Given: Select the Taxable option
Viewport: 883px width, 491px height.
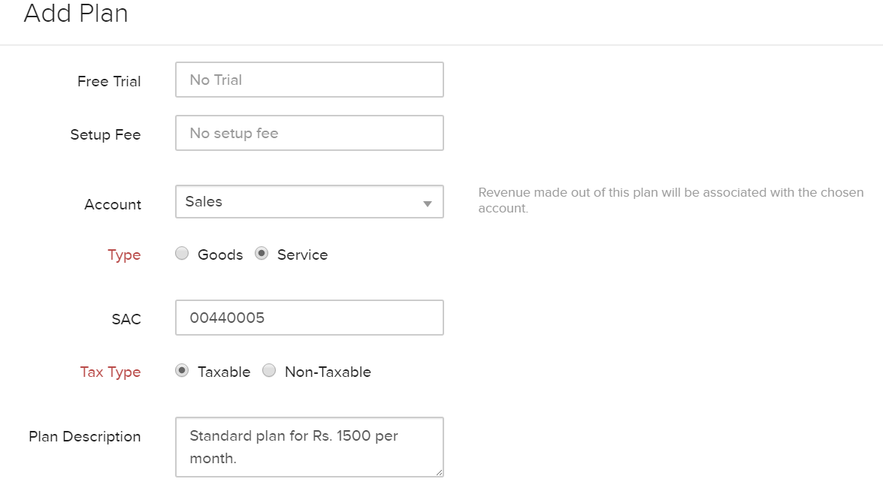Looking at the screenshot, I should 182,371.
